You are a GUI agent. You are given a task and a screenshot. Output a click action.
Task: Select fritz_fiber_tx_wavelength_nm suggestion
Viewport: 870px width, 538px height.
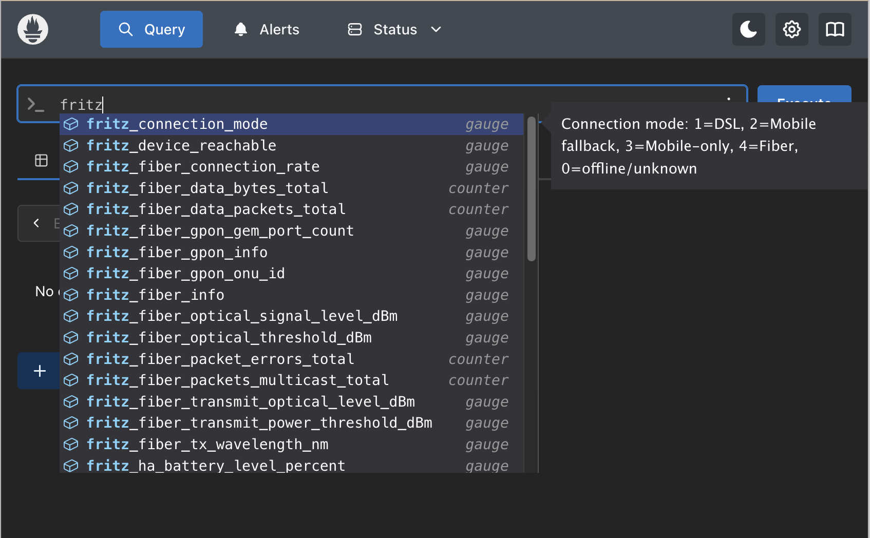pyautogui.click(x=292, y=445)
